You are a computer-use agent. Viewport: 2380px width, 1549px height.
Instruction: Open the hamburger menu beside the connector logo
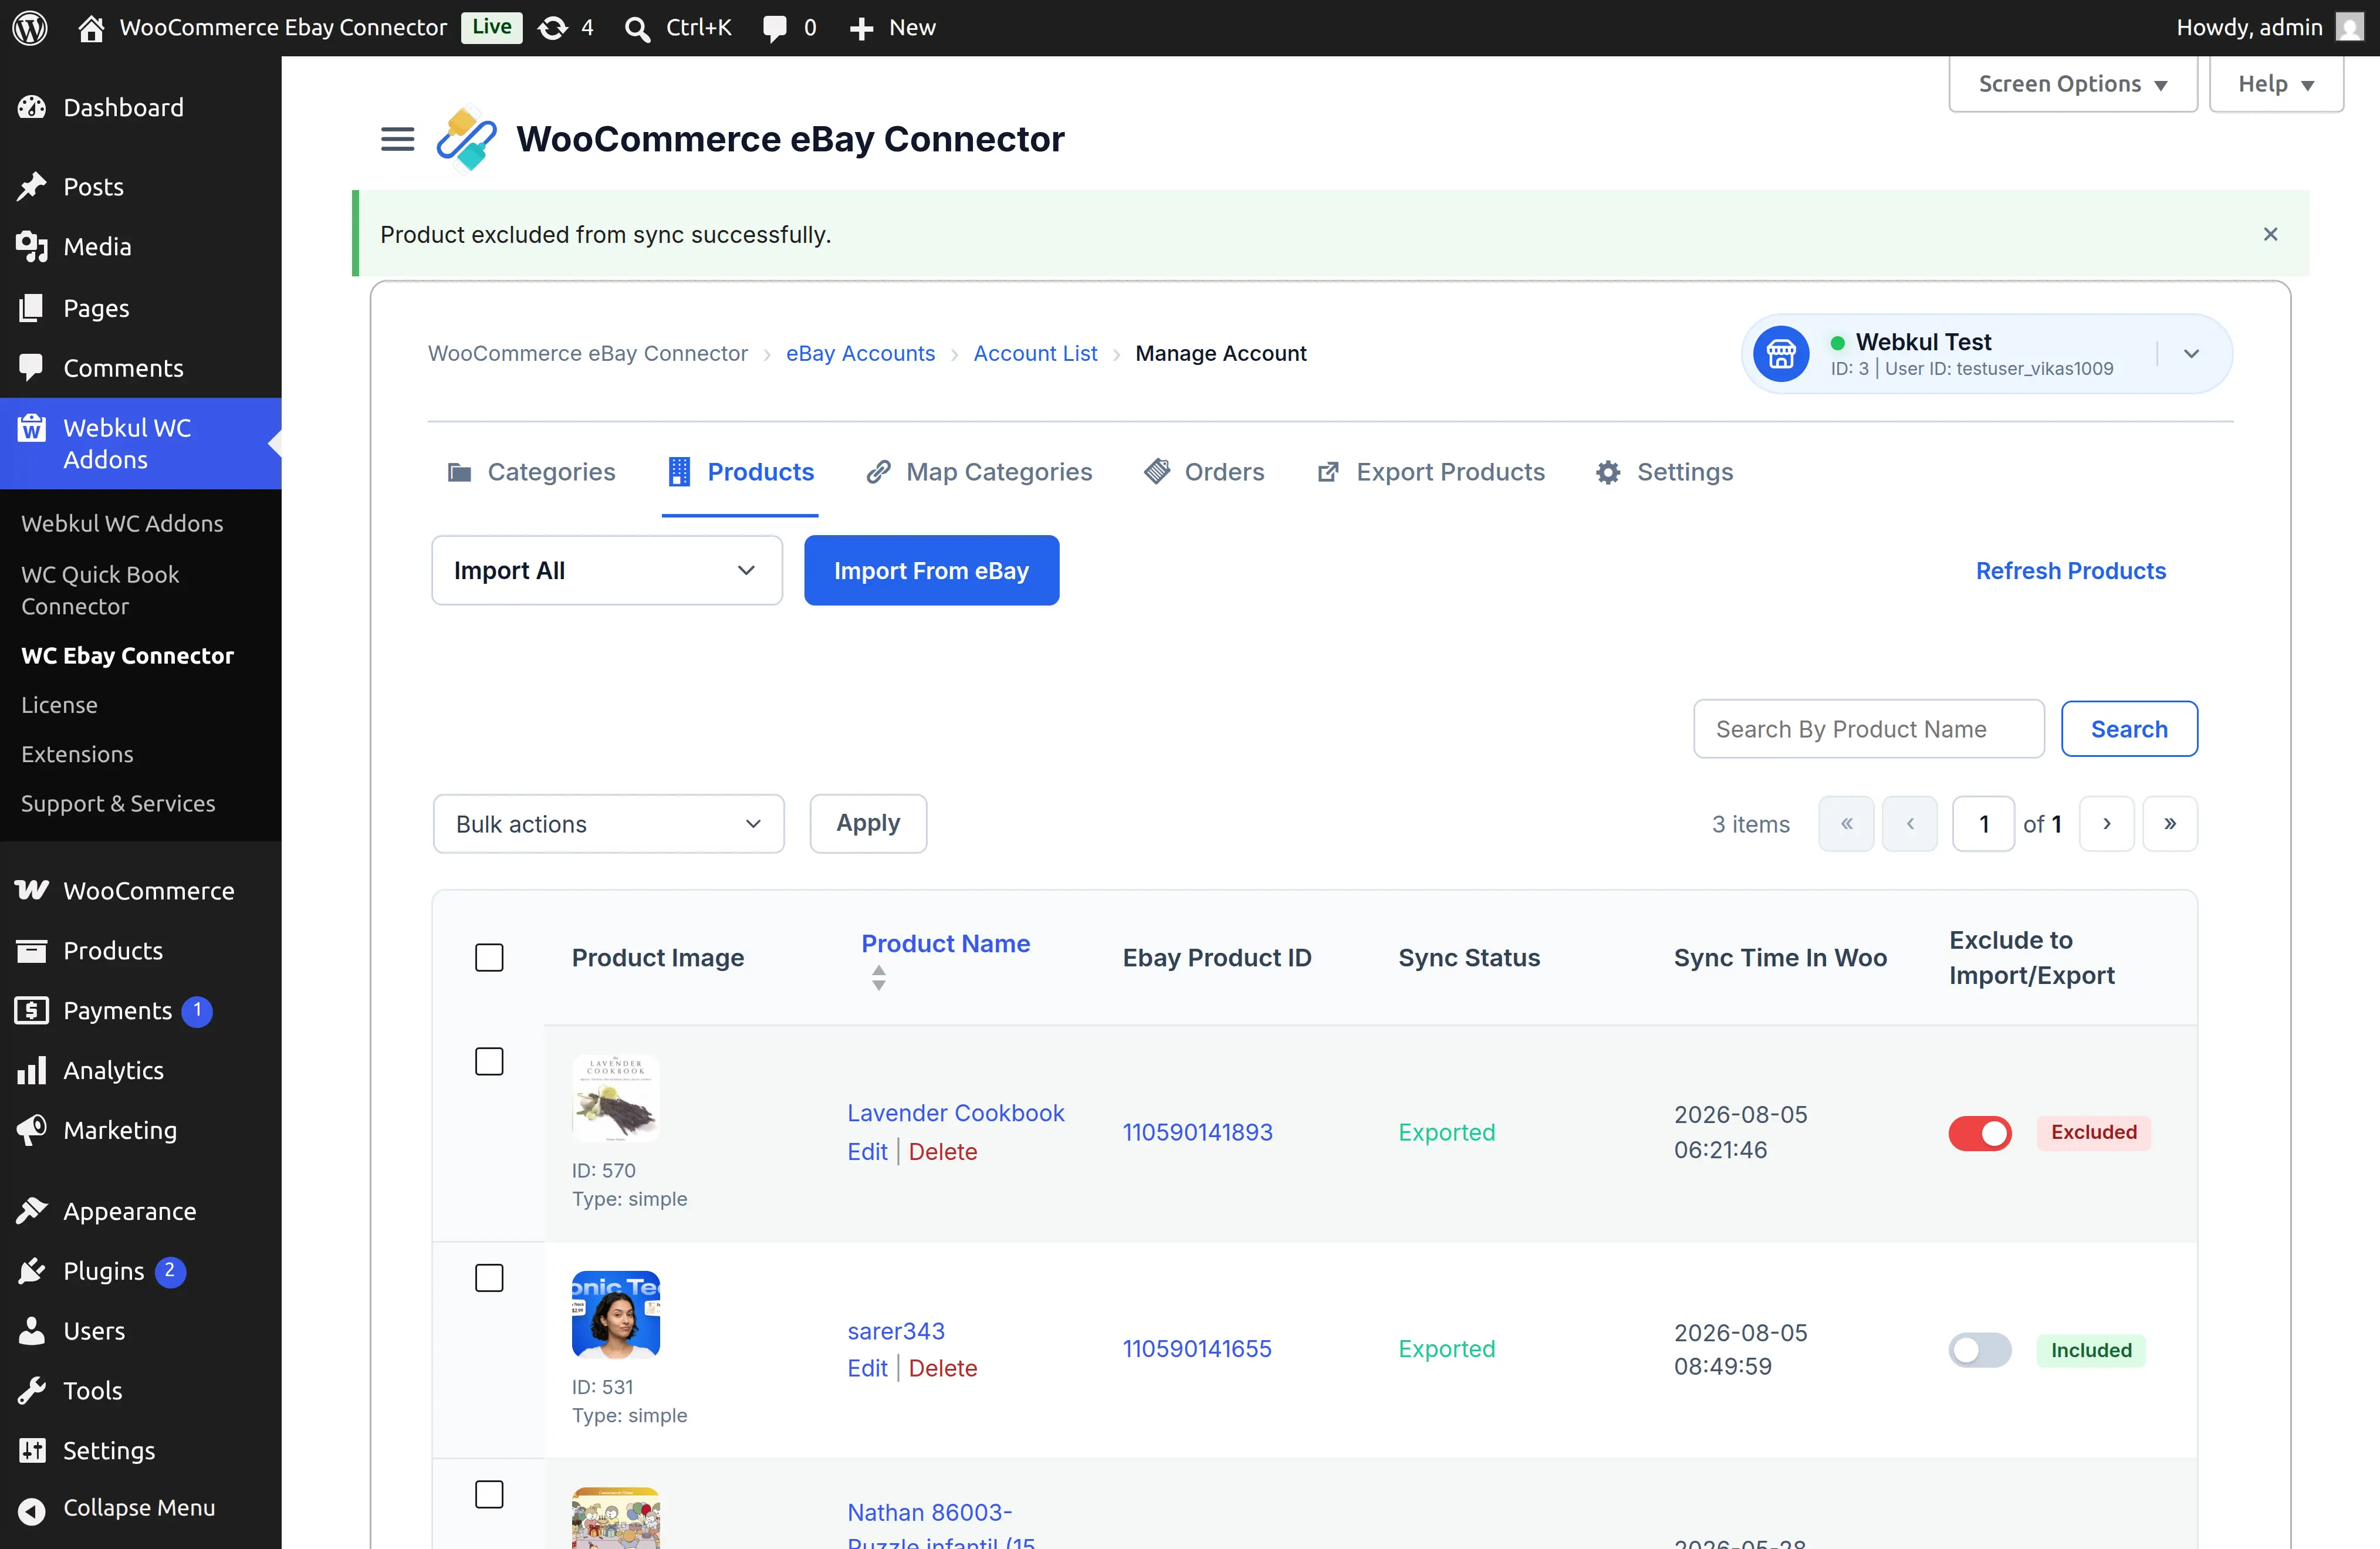point(398,139)
